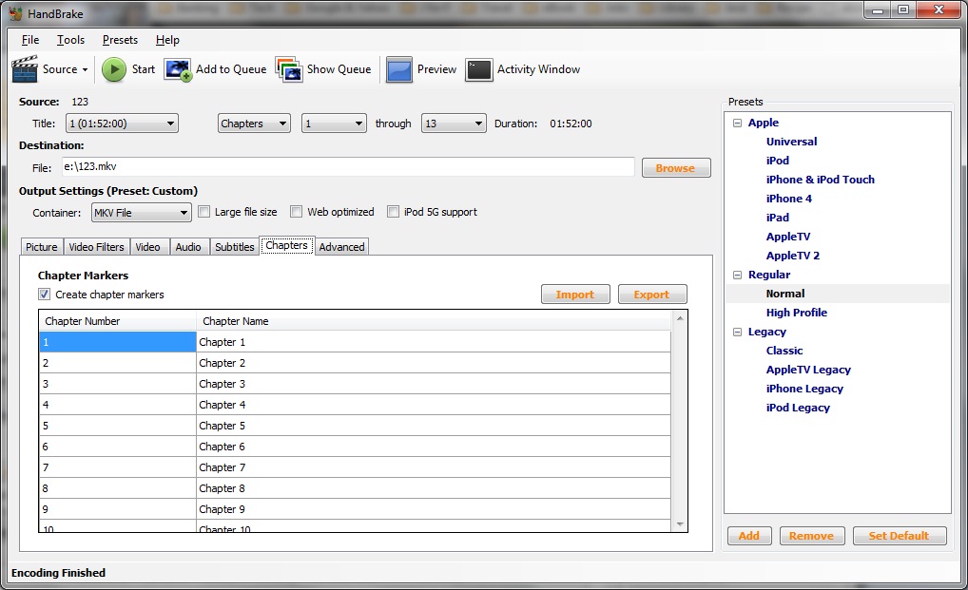Click the Preview monitor icon

399,69
